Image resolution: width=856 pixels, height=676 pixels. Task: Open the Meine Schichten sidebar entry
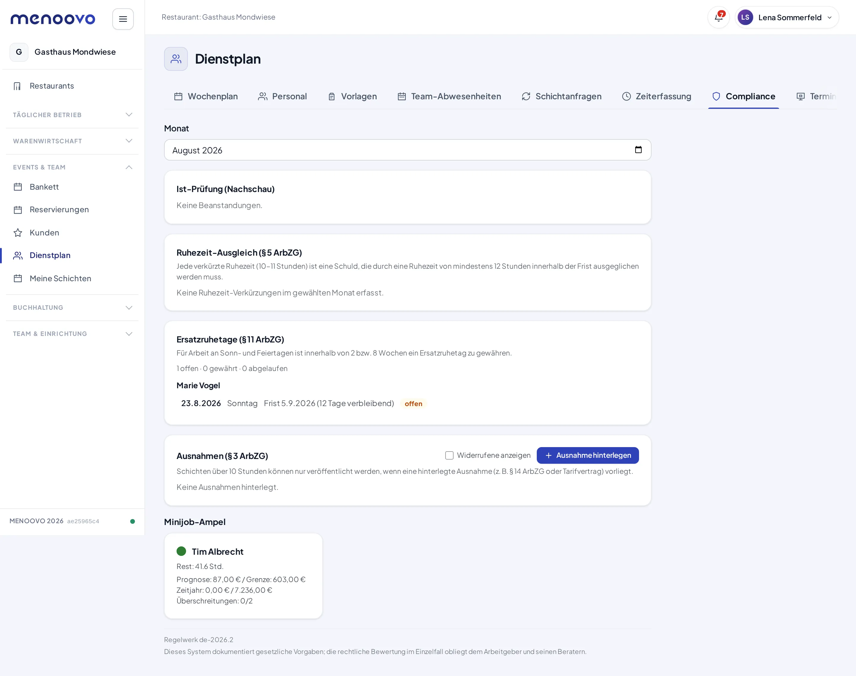73,278
